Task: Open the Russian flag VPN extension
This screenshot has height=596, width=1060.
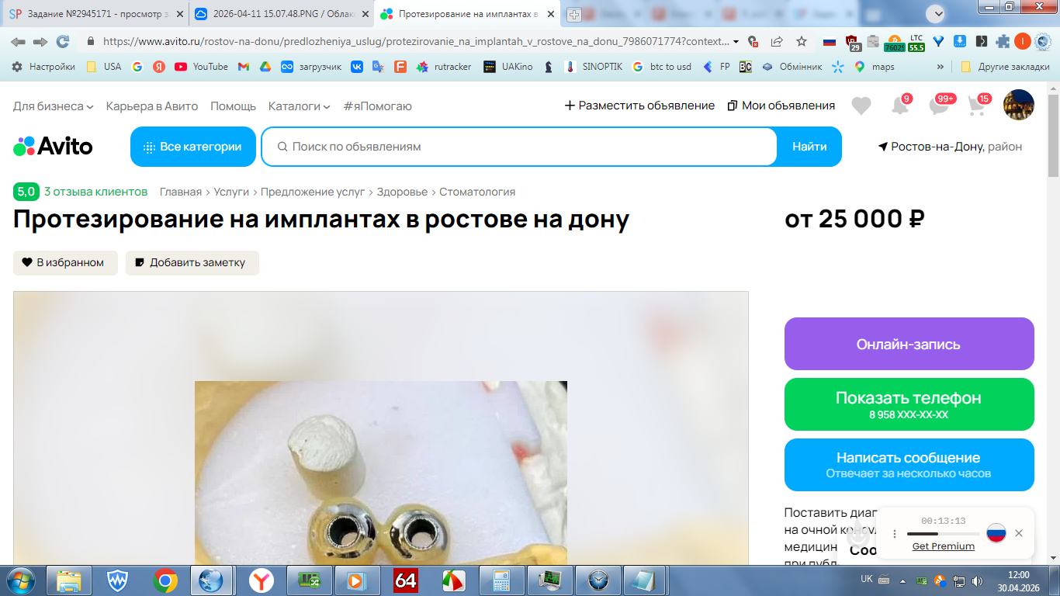Action: coord(830,42)
